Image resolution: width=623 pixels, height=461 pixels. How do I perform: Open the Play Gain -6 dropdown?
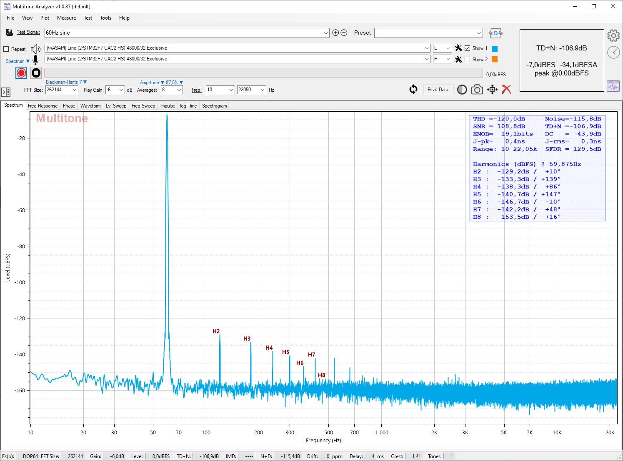pyautogui.click(x=121, y=90)
